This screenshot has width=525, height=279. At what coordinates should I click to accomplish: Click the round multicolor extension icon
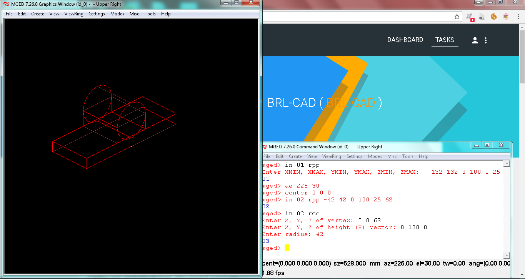[x=506, y=17]
